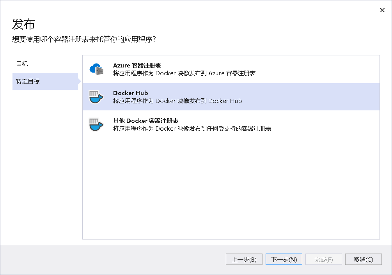
Task: Cancel publishing with the 取消(C) button
Action: pos(363,259)
